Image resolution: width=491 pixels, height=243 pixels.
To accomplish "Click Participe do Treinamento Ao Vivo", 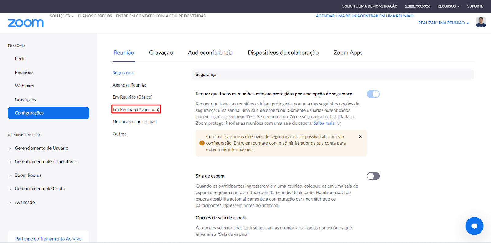I will click(48, 239).
